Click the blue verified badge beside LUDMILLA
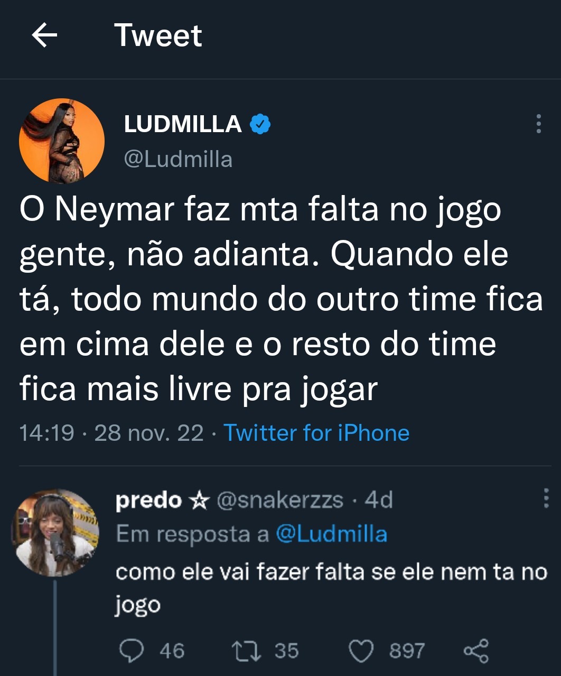 [260, 124]
